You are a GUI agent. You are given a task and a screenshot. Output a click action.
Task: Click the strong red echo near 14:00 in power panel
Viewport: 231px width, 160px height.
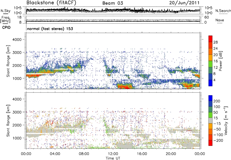pyautogui.click(x=124, y=86)
